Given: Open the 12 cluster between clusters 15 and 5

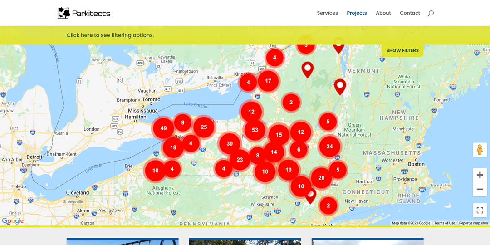Looking at the screenshot, I should tap(301, 132).
